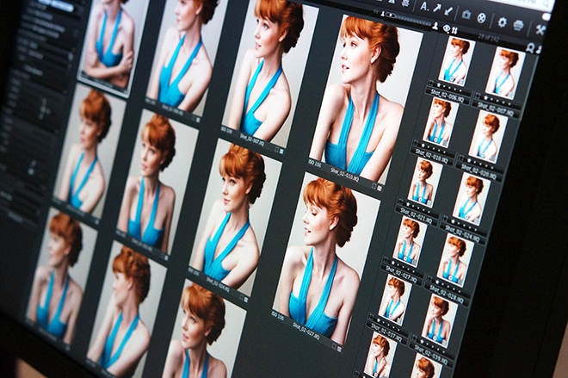Click filename label Shot_02-006.IIQ in browser
Viewport: 568px width, 378px height.
(x=448, y=96)
